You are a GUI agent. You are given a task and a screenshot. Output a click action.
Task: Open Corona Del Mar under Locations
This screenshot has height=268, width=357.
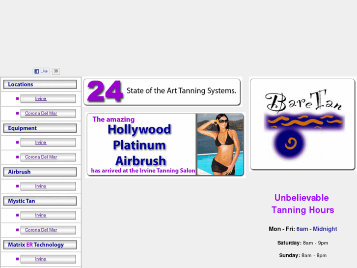pos(41,113)
